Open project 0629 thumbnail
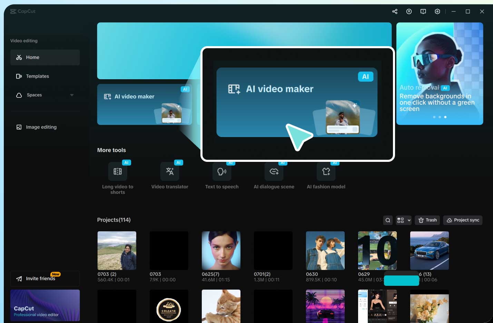Image resolution: width=493 pixels, height=323 pixels. 377,250
